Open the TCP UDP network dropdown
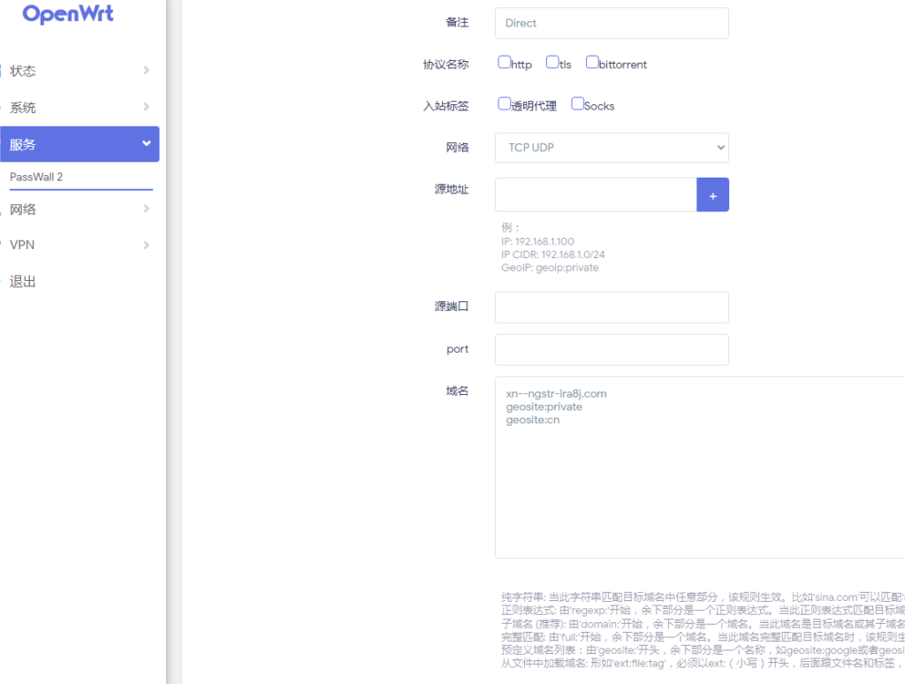Image resolution: width=905 pixels, height=684 pixels. [x=612, y=148]
